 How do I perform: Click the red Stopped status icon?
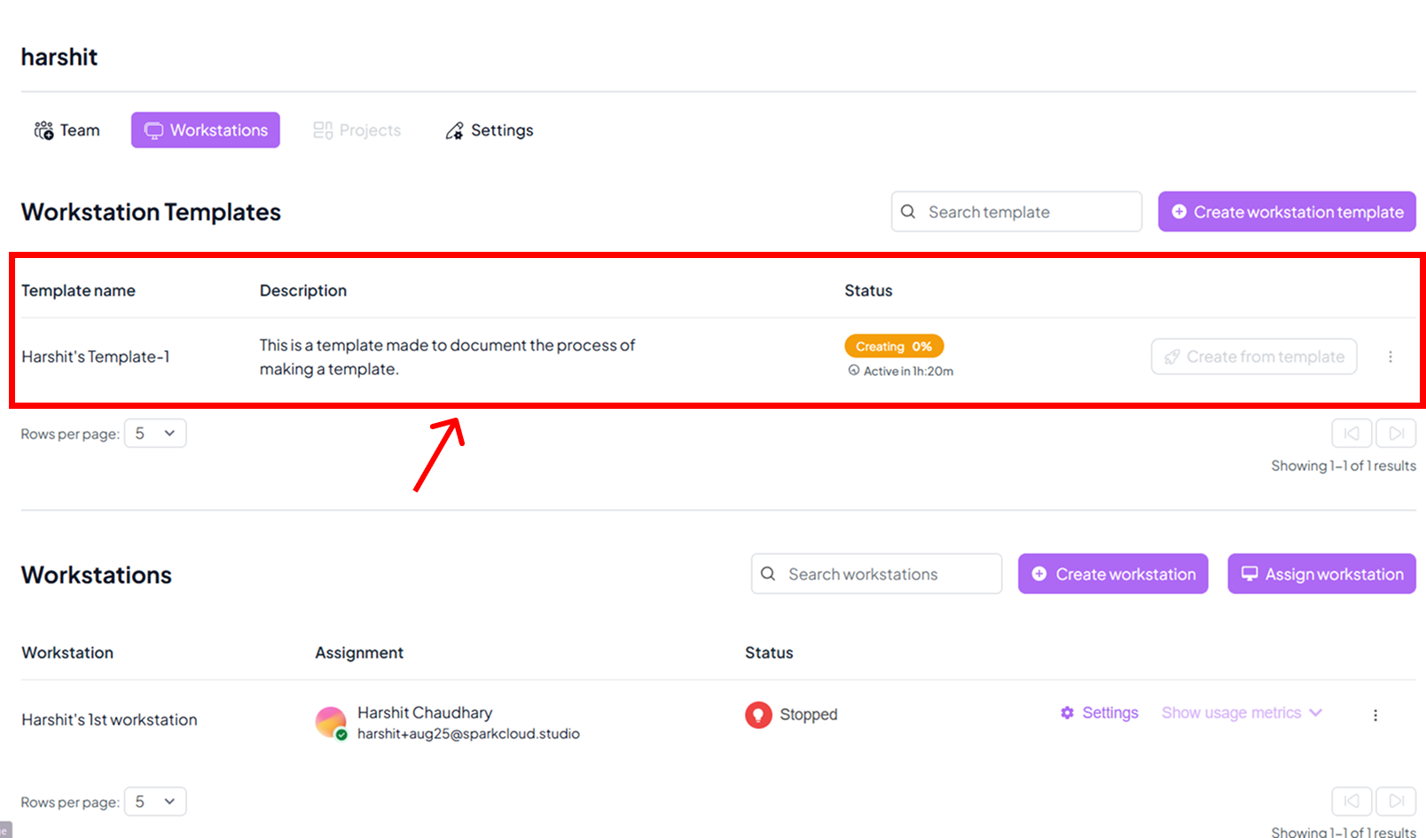(758, 715)
